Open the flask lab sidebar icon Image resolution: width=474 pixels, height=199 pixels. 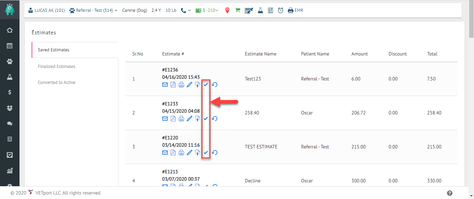(10, 77)
